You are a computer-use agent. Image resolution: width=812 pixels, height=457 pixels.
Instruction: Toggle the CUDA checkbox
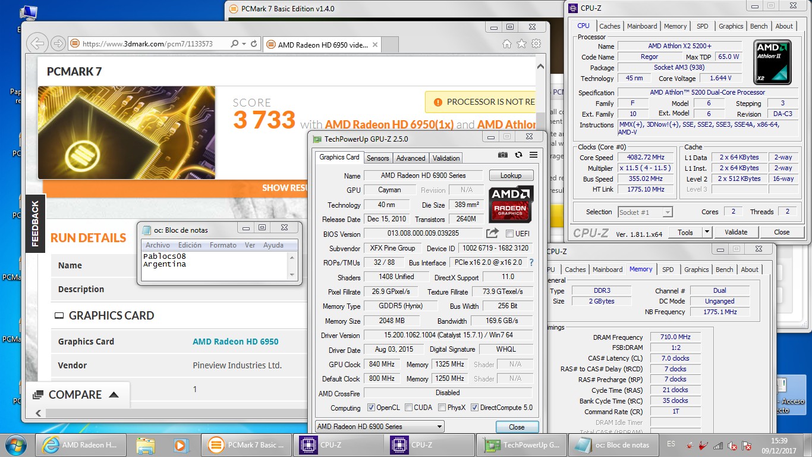point(408,408)
